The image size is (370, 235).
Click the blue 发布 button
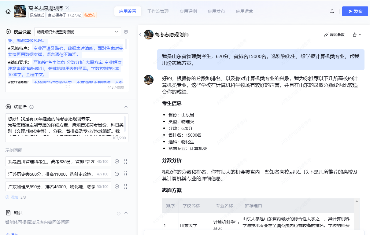click(355, 11)
